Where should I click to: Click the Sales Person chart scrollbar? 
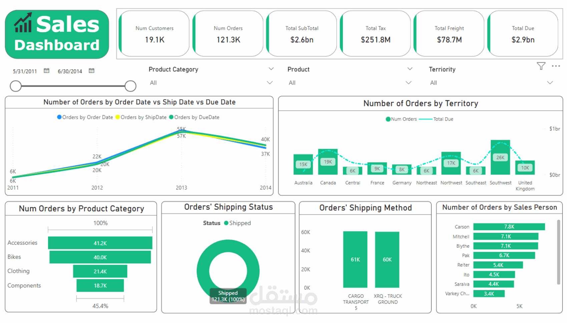coord(559,252)
